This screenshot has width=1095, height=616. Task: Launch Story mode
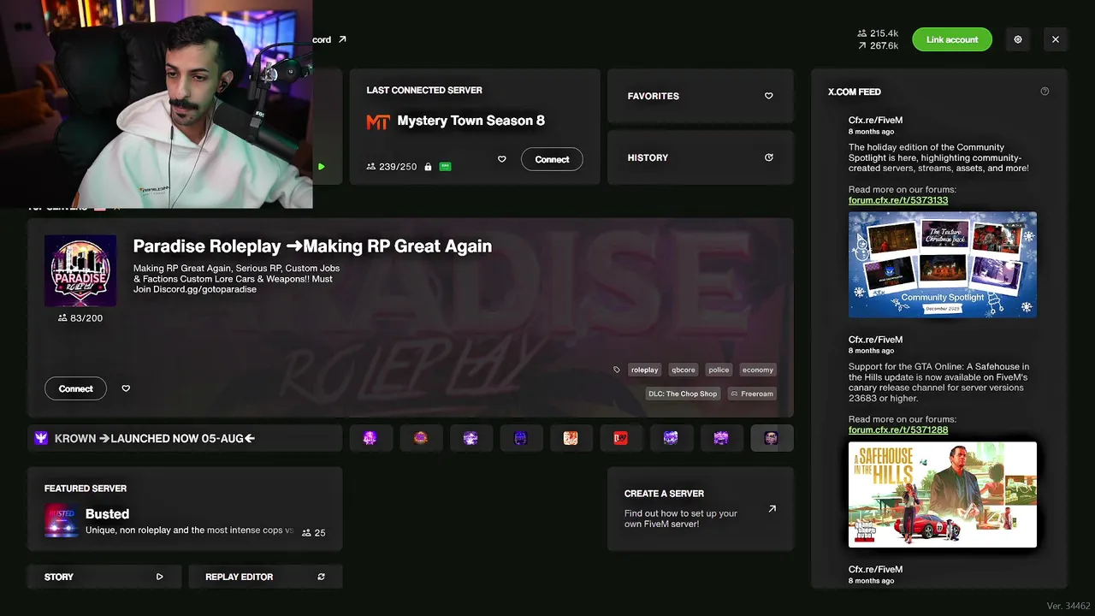(x=104, y=577)
